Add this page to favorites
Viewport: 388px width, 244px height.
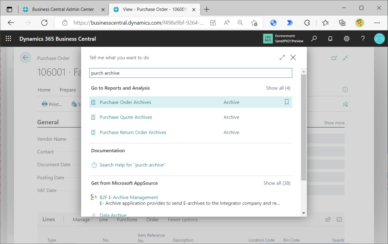(x=254, y=23)
